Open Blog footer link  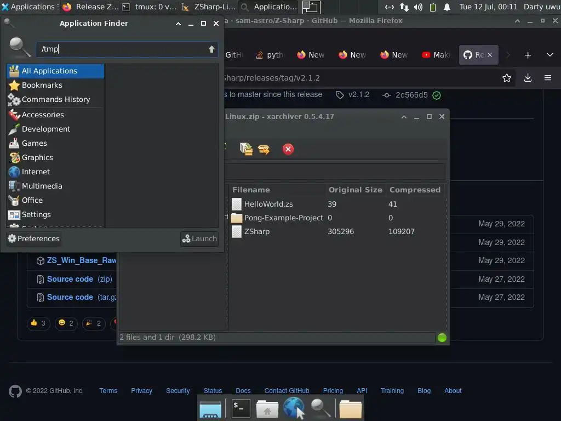pos(424,391)
